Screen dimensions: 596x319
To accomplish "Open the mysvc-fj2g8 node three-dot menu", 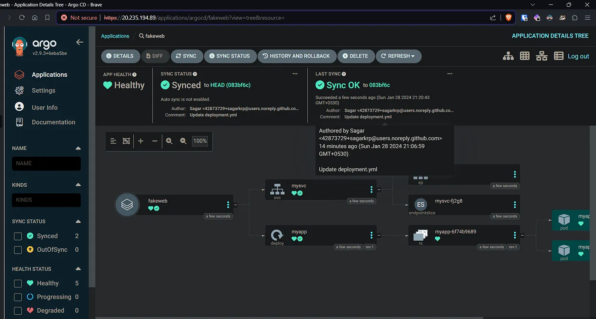I will pos(515,205).
